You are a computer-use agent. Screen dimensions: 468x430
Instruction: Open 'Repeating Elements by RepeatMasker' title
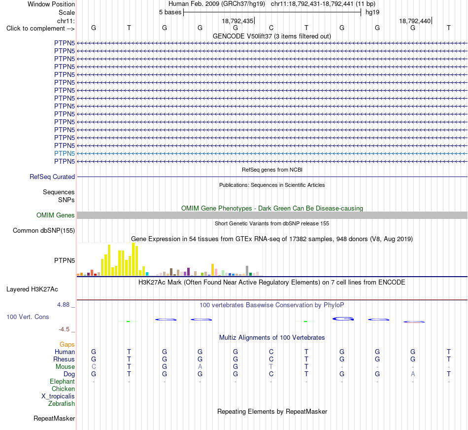[x=272, y=411]
